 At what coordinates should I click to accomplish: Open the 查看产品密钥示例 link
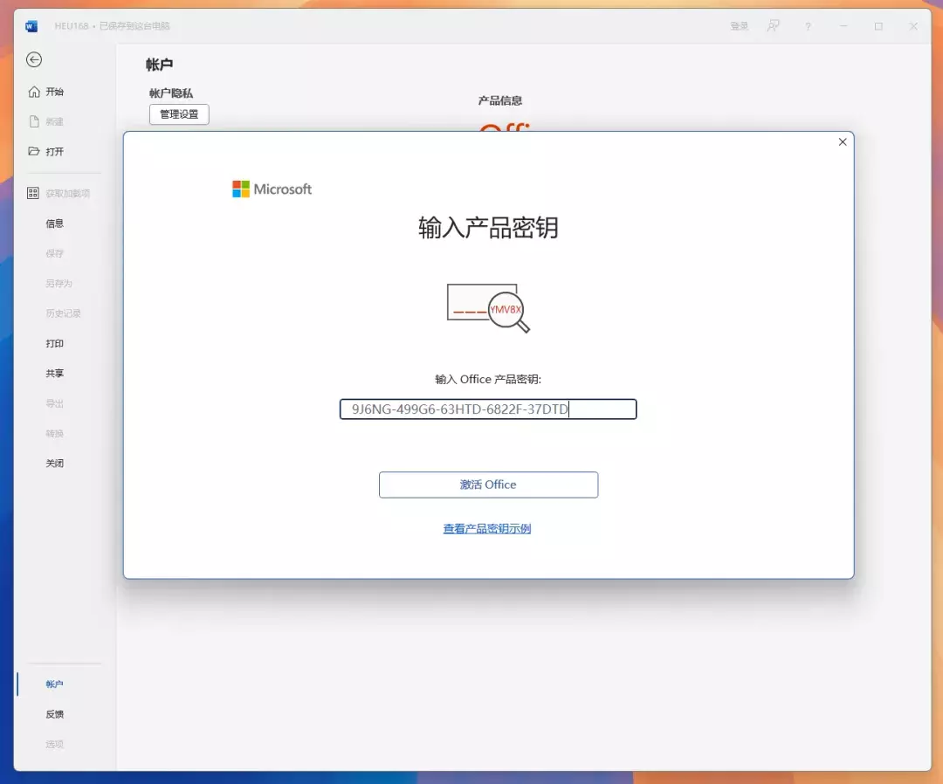pyautogui.click(x=487, y=528)
